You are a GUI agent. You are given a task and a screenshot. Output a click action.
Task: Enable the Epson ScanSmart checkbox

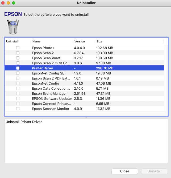coord(18,58)
